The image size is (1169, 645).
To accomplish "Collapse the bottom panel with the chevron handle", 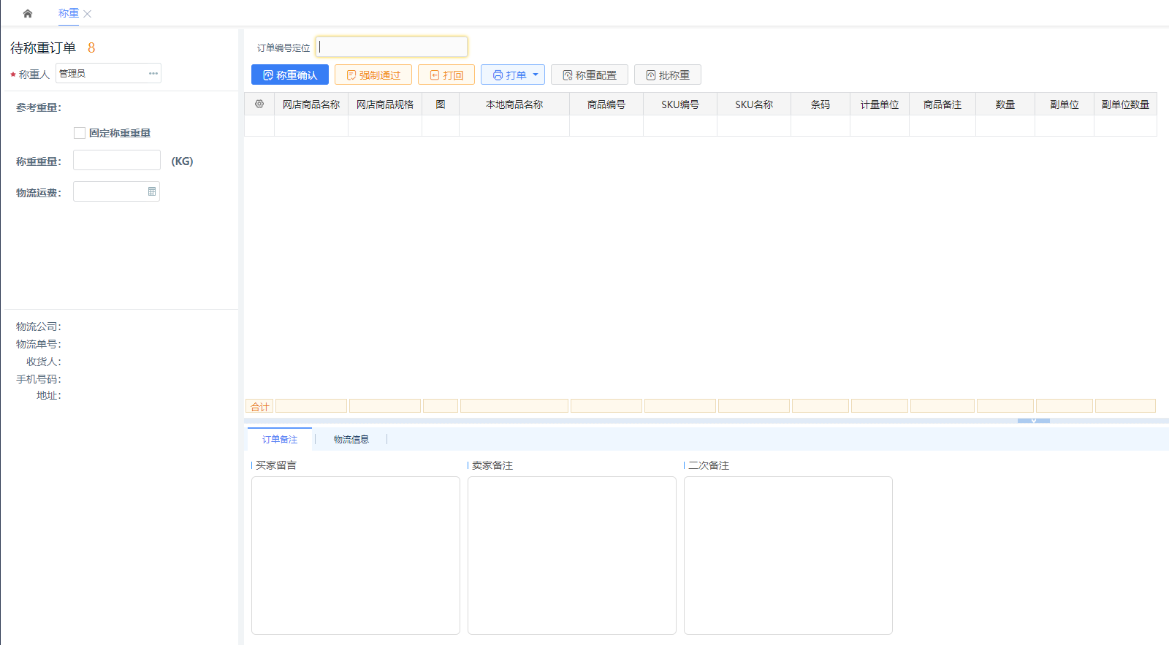I will 1034,421.
